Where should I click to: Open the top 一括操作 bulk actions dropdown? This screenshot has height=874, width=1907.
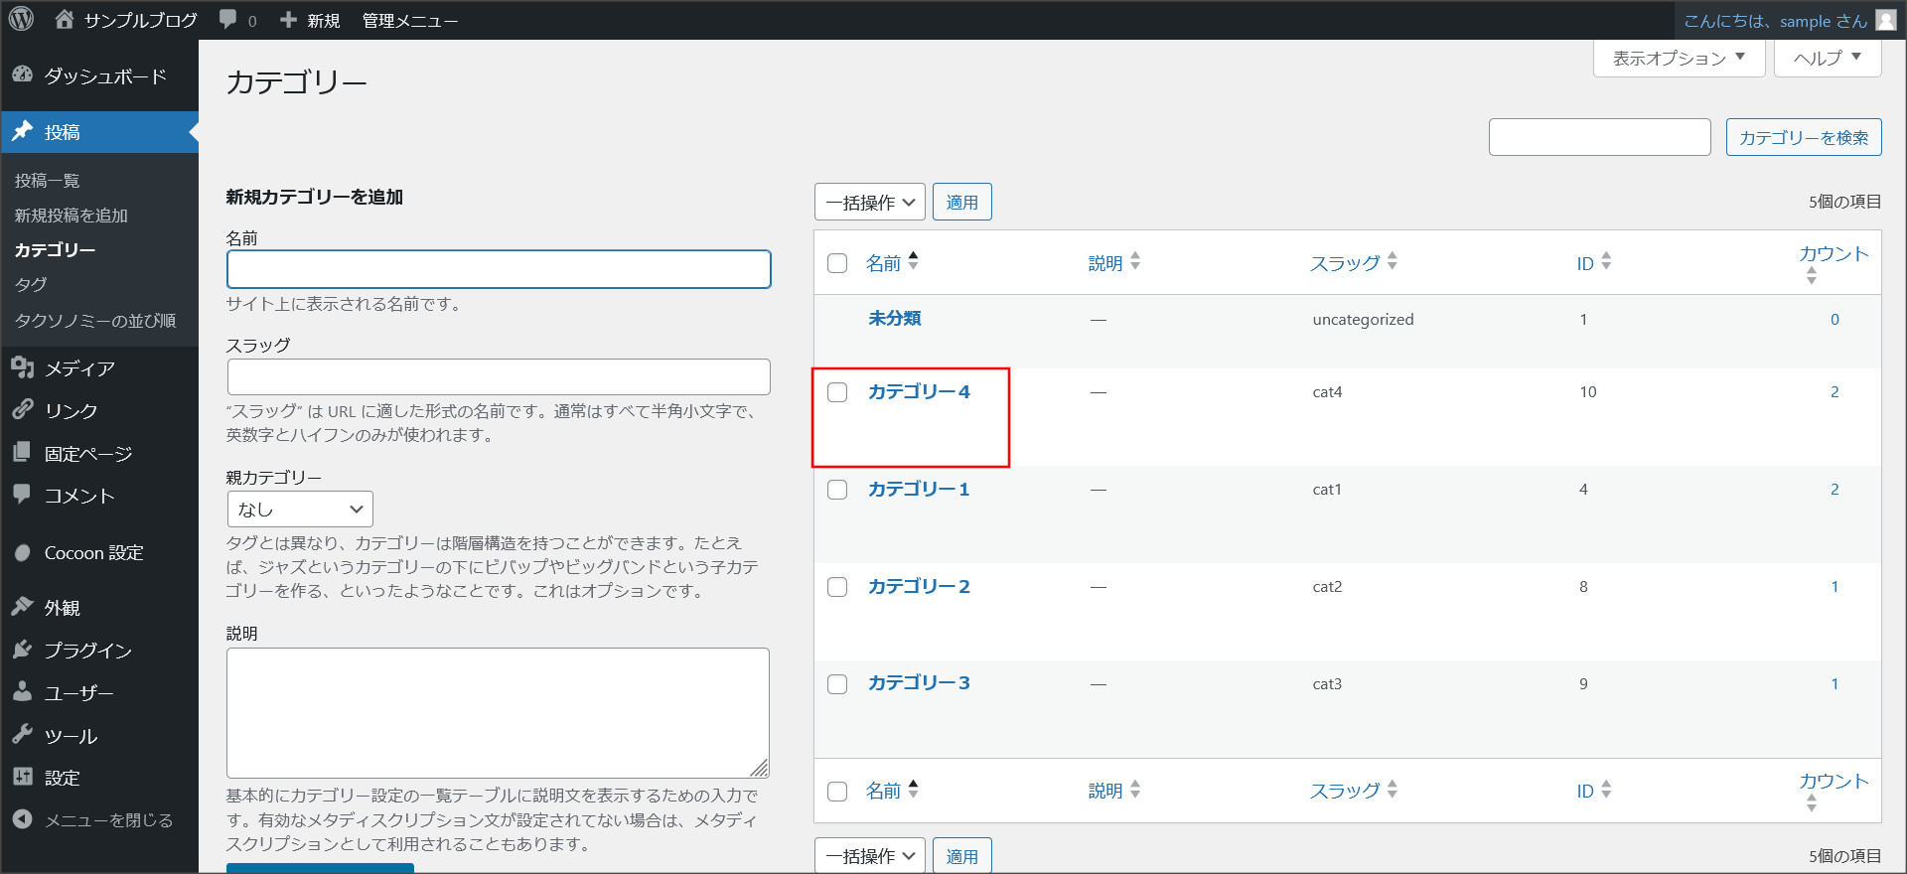[x=869, y=203]
